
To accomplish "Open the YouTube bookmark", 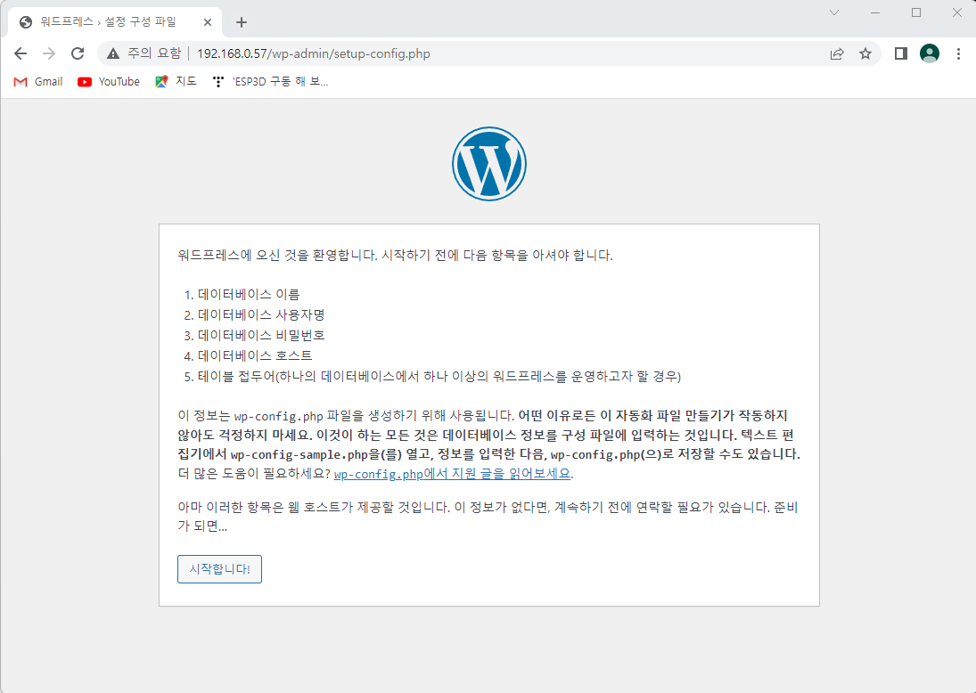I will [x=109, y=81].
